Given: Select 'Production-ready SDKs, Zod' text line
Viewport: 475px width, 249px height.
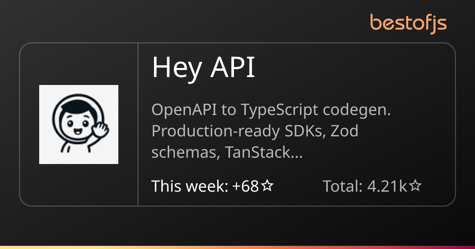Looking at the screenshot, I should pos(255,131).
